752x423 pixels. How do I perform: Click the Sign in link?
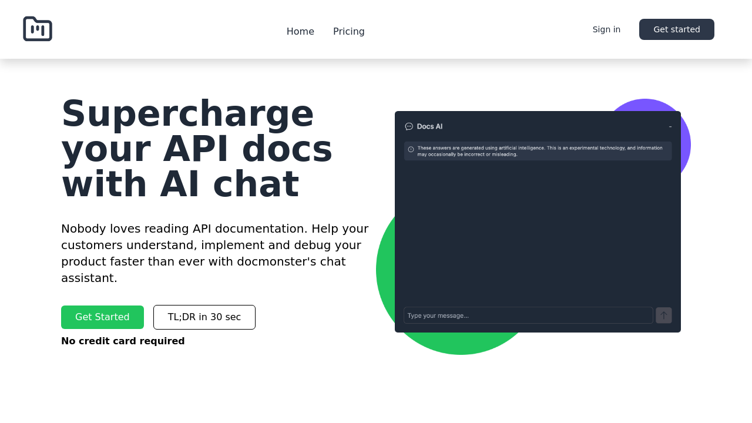[x=606, y=28]
